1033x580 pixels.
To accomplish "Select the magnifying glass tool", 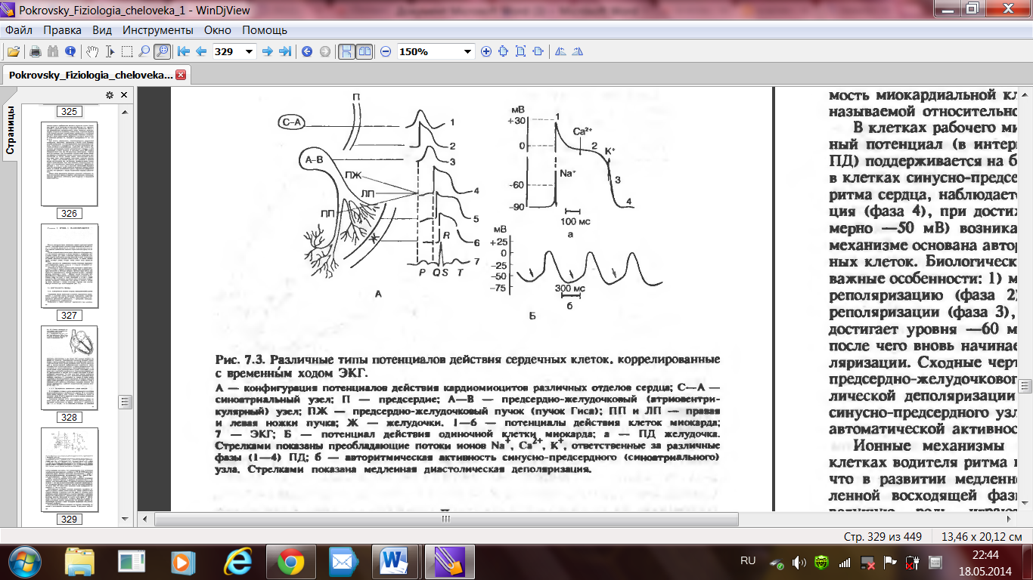I will (143, 51).
